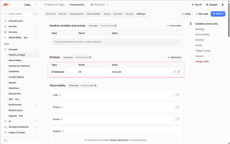Click the AI sparkle icon in sidebar
Viewport: 230px width, 144px height.
point(6,121)
